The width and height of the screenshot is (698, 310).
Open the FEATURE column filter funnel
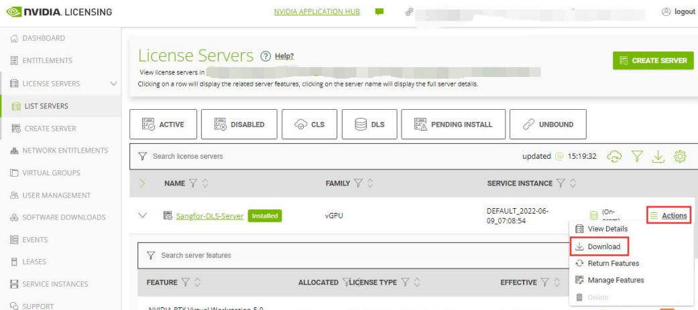[185, 283]
